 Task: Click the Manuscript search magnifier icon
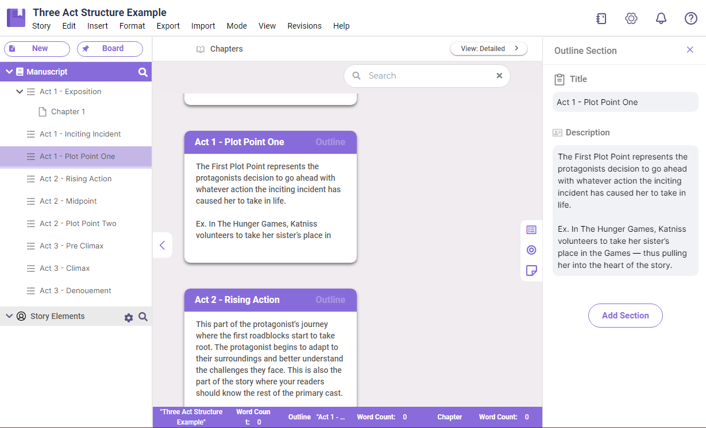pos(143,72)
